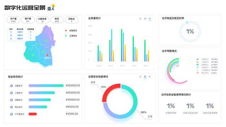Click the red 风险网点 legend dot
The height and width of the screenshot is (127, 226).
tap(66, 30)
